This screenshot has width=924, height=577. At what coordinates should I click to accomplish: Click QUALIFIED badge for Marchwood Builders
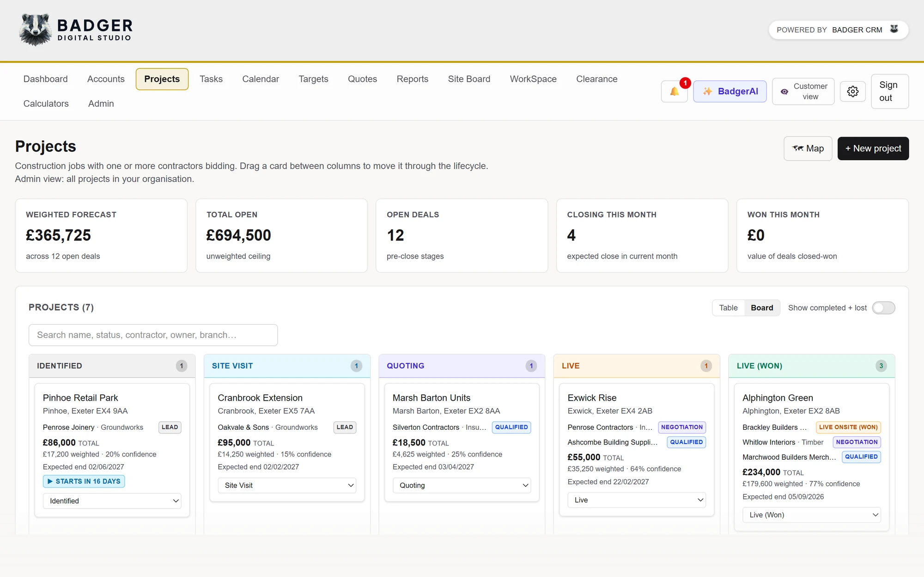862,457
